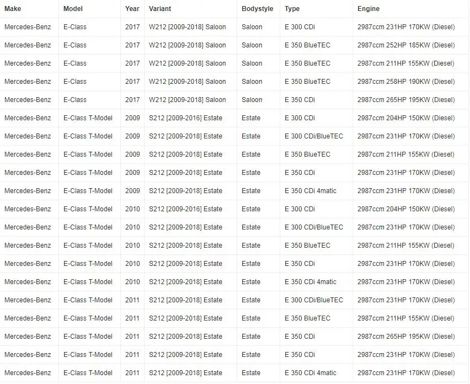Select the Bodystyle column header
The image size is (470, 384).
(x=257, y=9)
